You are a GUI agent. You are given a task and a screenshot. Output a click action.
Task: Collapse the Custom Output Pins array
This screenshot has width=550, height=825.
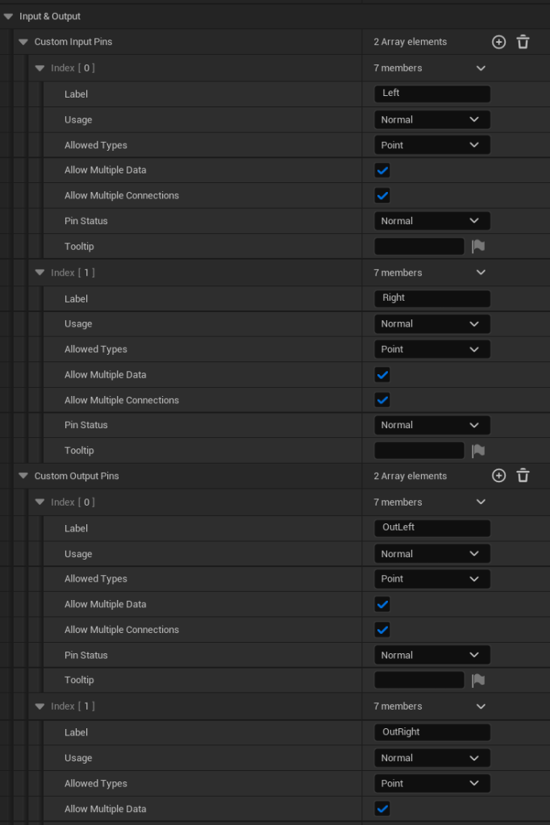coord(23,476)
